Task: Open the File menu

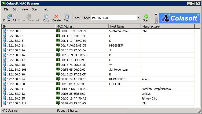Action: pos(6,9)
